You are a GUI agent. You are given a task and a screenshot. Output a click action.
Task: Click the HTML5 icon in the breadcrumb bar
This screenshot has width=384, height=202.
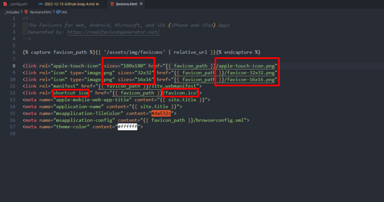point(26,12)
